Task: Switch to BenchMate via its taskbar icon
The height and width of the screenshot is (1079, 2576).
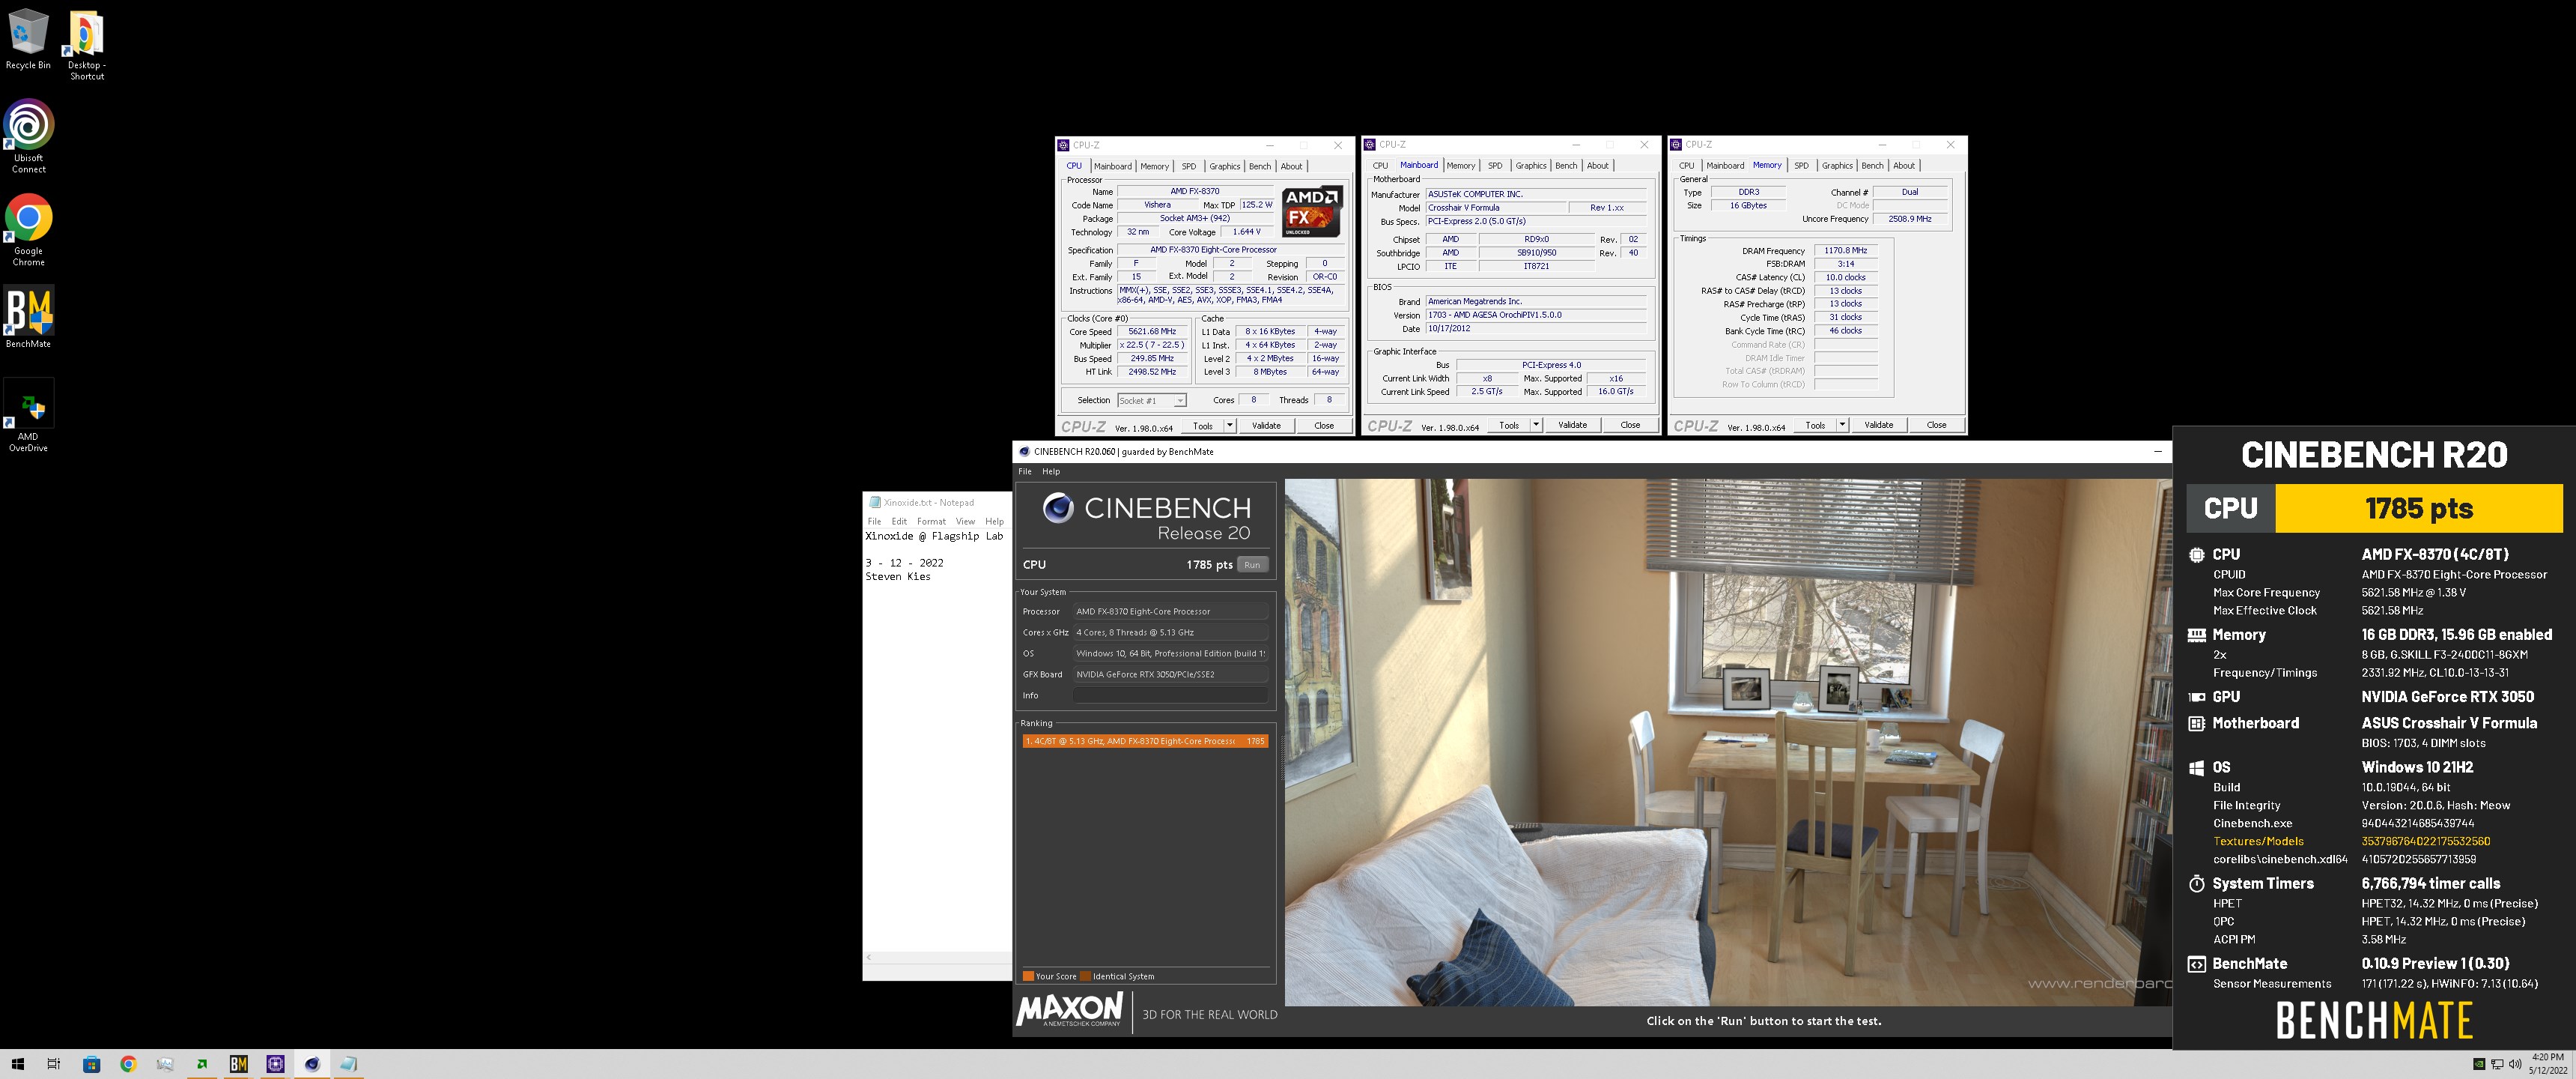Action: click(238, 1064)
